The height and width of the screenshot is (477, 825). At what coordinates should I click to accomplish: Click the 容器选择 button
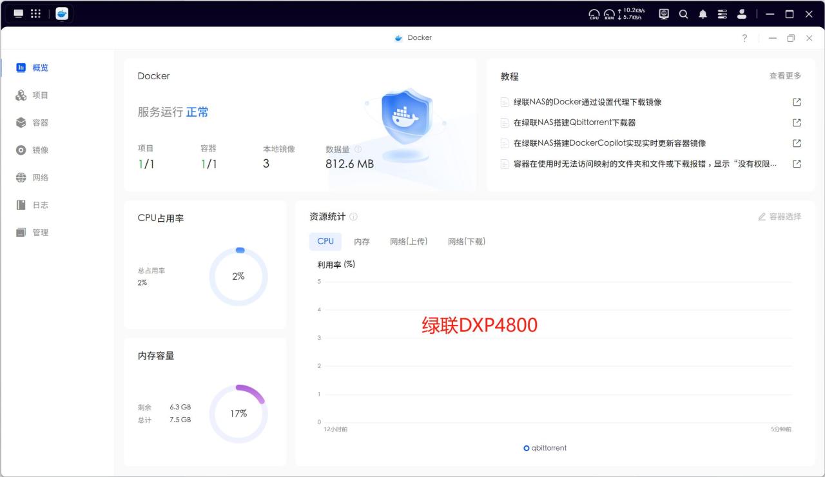coord(779,217)
